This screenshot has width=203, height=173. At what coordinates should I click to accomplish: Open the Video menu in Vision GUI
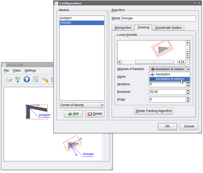click(17, 71)
